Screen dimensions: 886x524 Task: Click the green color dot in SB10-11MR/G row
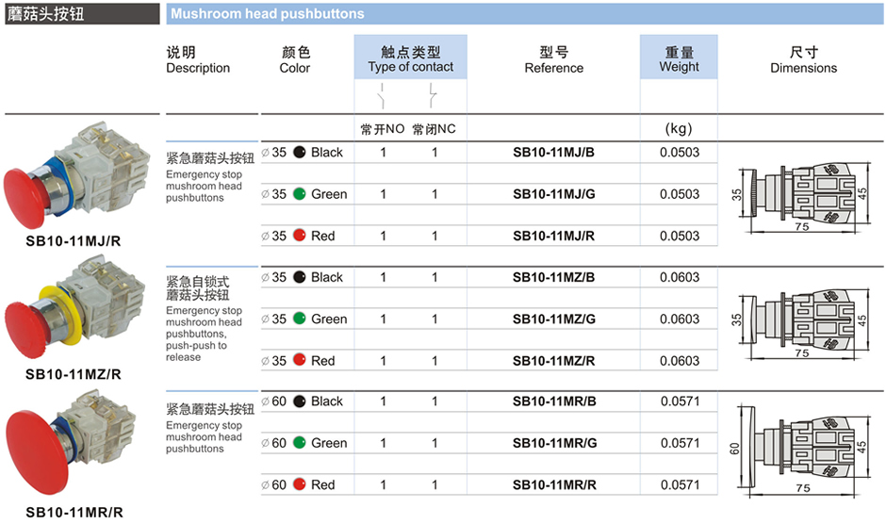(x=299, y=443)
